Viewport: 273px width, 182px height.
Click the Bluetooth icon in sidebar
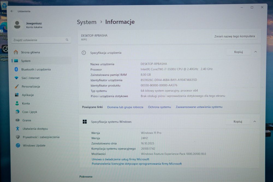tap(16, 69)
